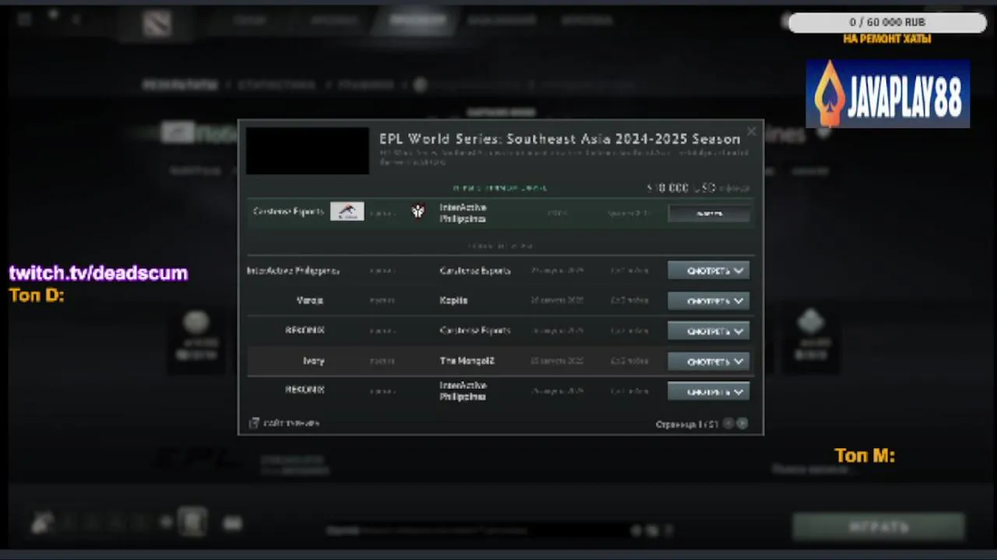Click the 0 / 60 000 RUB donation bar
Viewport: 997px width, 560px height.
[887, 23]
